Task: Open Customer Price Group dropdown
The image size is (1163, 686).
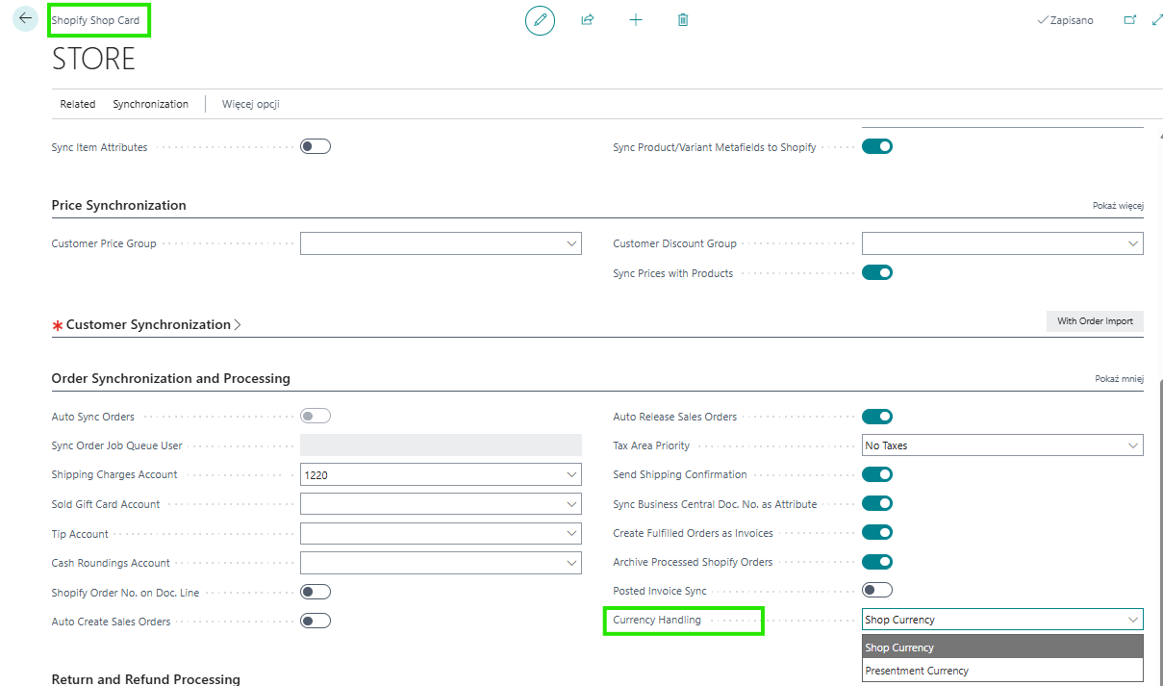Action: click(x=571, y=243)
